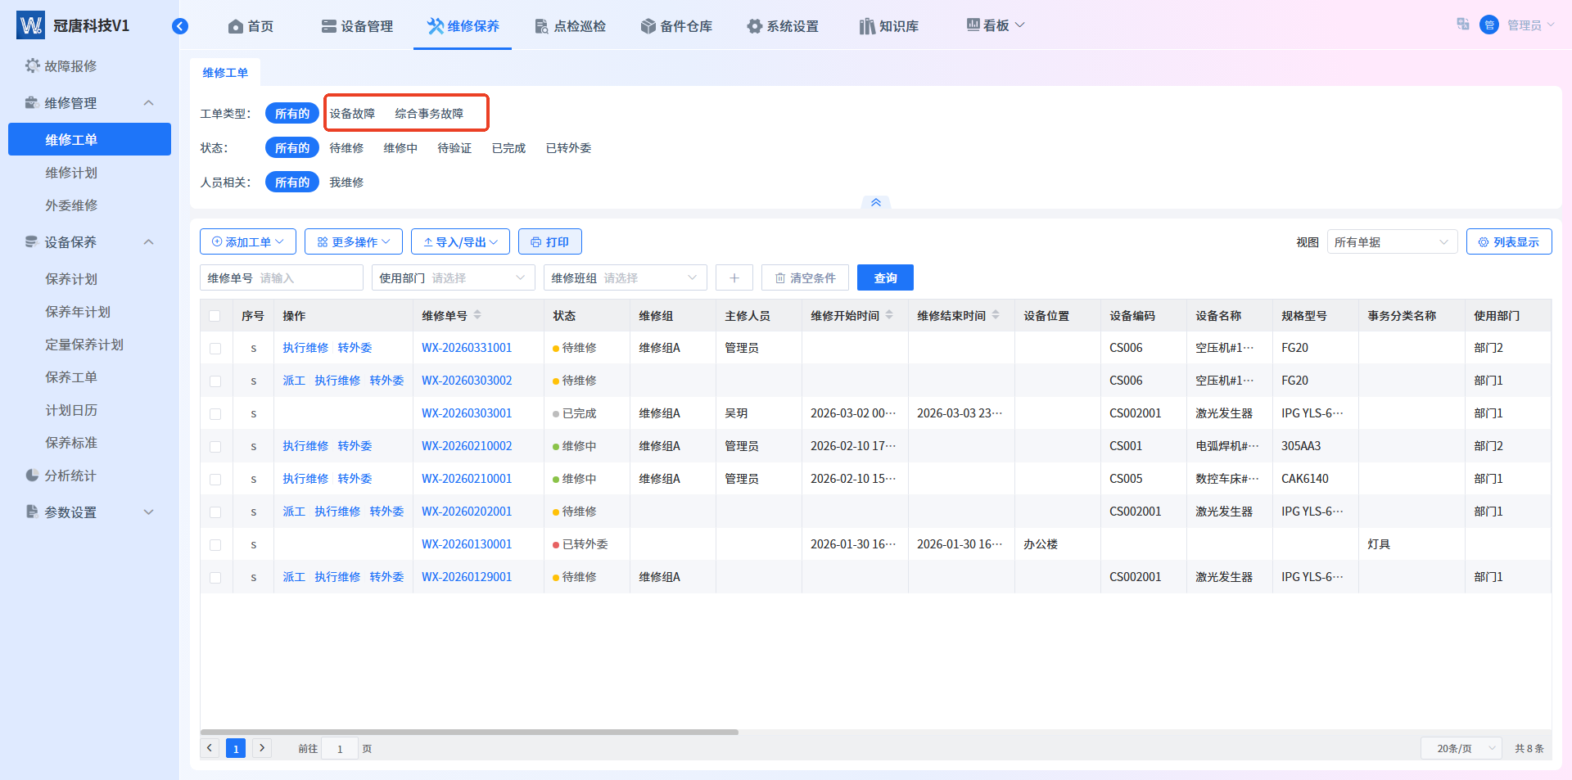Check the row WX-20260303002 checkbox

(215, 381)
